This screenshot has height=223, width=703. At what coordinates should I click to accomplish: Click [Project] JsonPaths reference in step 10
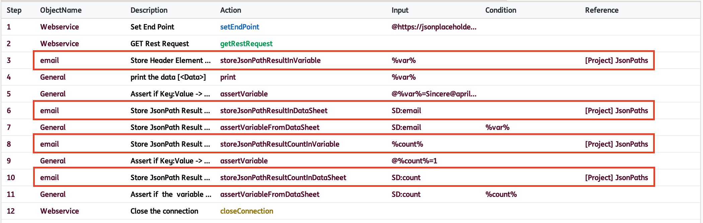point(617,177)
